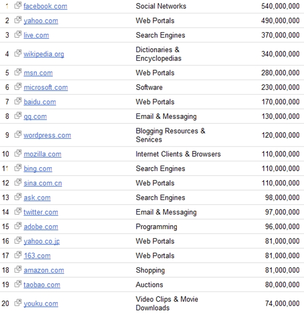The image size is (304, 313).
Task: Open external link icon next to twitter.com
Action: [18, 211]
